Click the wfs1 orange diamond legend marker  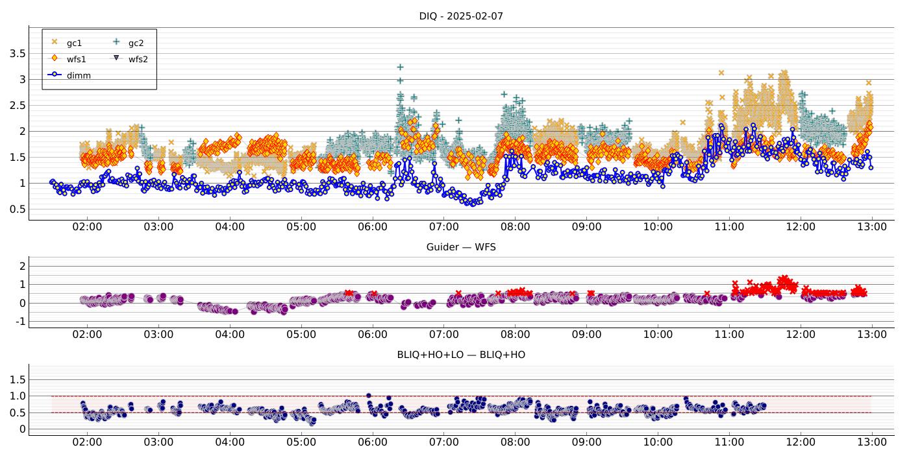55,58
